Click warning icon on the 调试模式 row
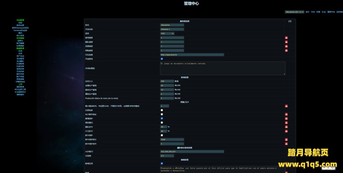 tap(286, 123)
